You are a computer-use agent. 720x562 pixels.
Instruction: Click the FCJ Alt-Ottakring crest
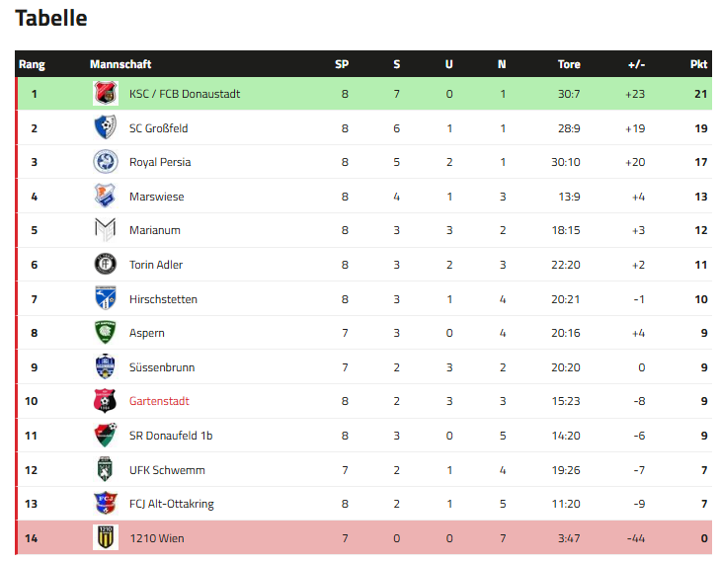(105, 504)
